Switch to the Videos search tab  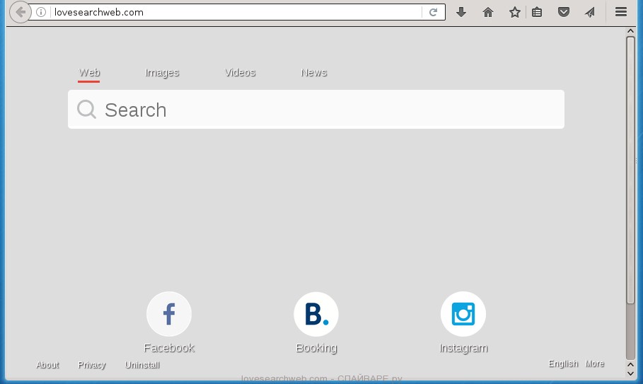pyautogui.click(x=240, y=72)
